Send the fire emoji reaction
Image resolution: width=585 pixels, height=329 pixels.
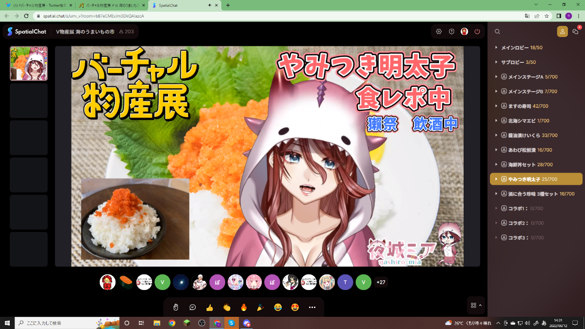click(x=244, y=307)
